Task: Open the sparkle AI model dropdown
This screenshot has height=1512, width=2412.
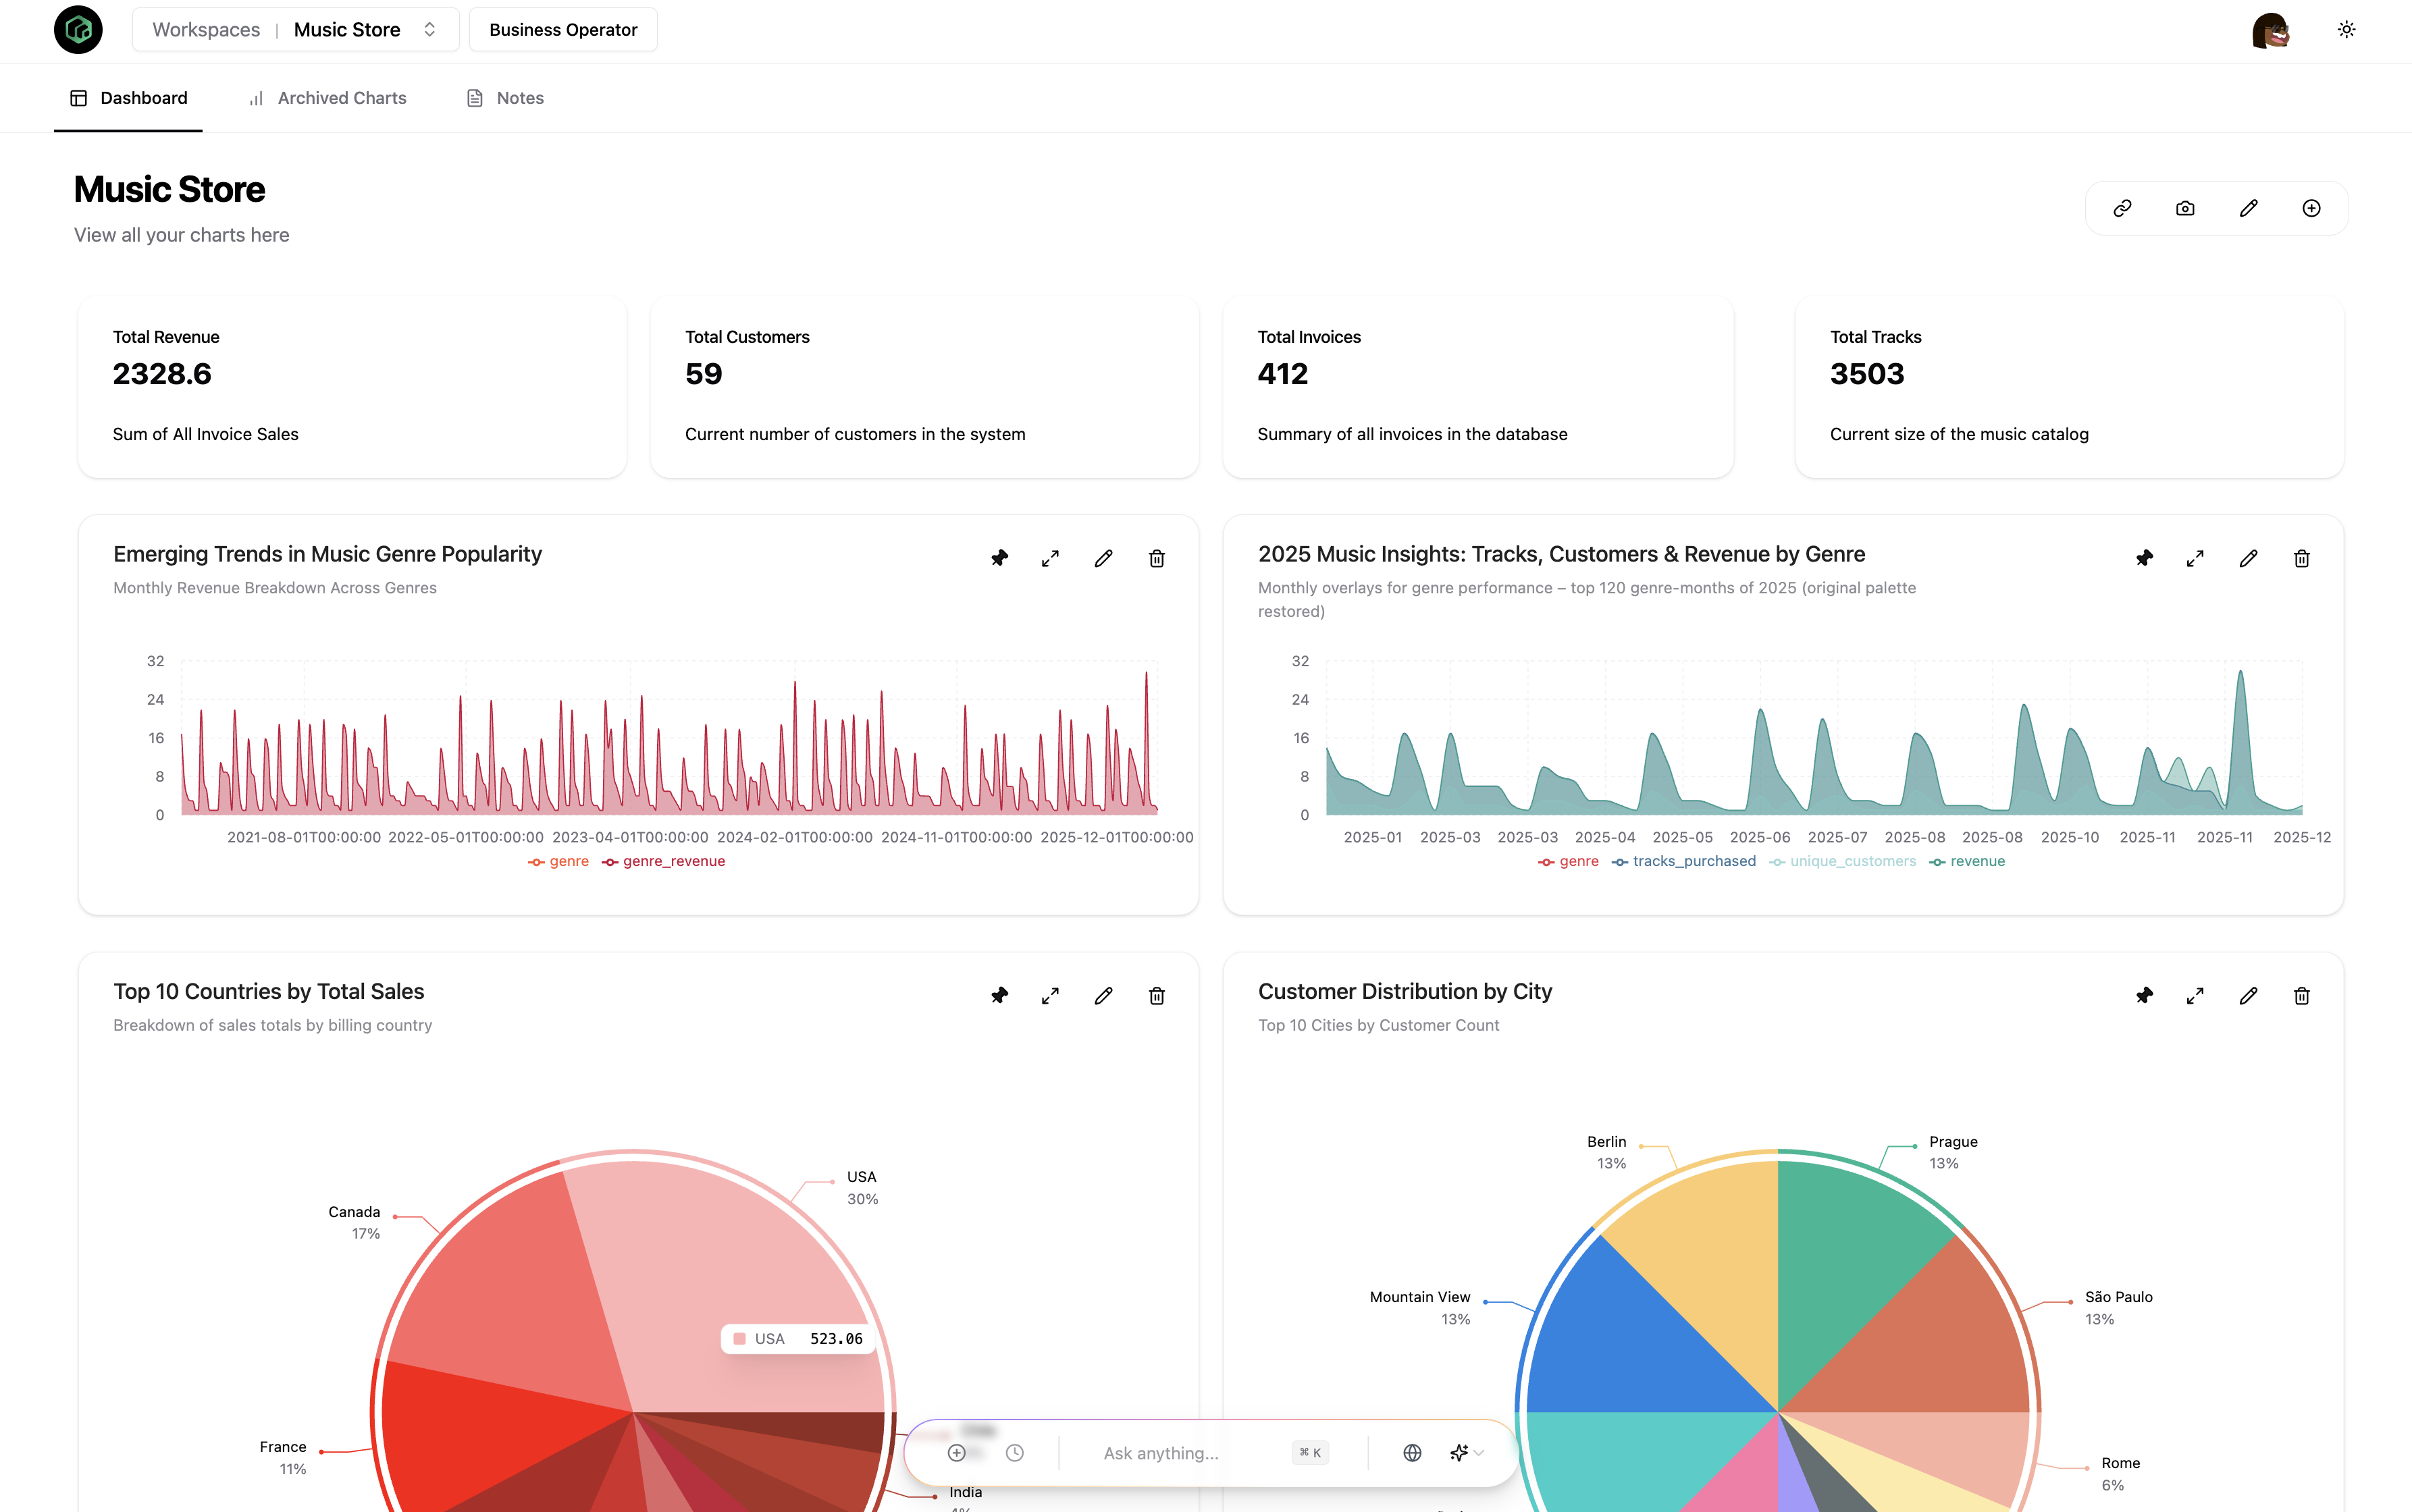Action: [1467, 1453]
